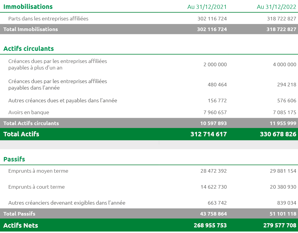This screenshot has height=233, width=298.
Task: Select the Total Actifs highlighted row
Action: pos(21,134)
